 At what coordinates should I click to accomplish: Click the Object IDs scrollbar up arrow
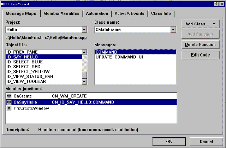point(84,52)
